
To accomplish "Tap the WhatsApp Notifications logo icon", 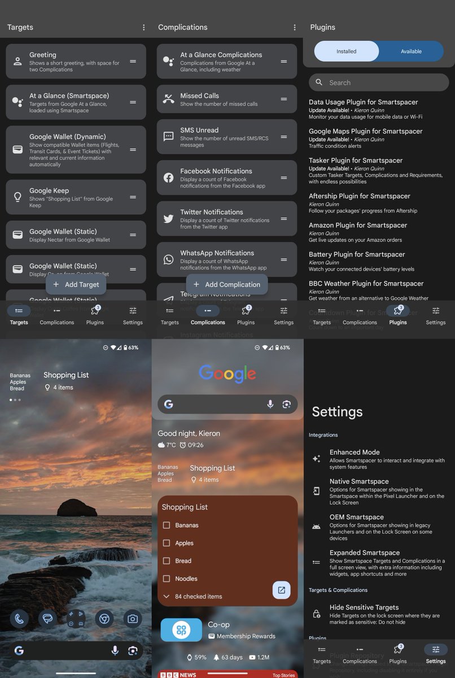I will [x=168, y=259].
